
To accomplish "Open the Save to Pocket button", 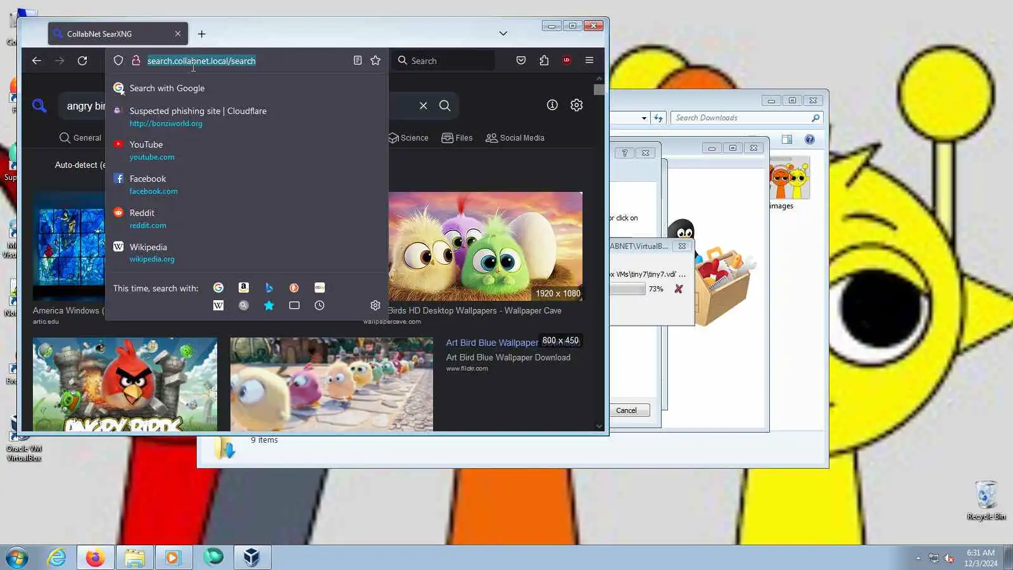I will (x=521, y=60).
